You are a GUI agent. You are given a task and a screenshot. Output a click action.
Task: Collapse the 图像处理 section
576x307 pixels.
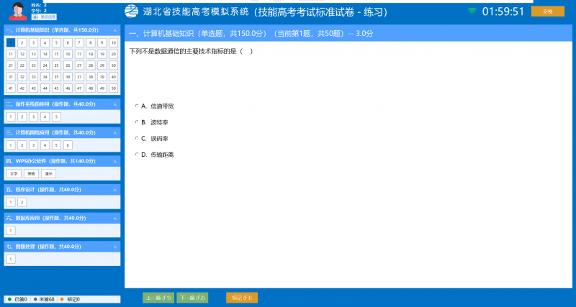115,247
